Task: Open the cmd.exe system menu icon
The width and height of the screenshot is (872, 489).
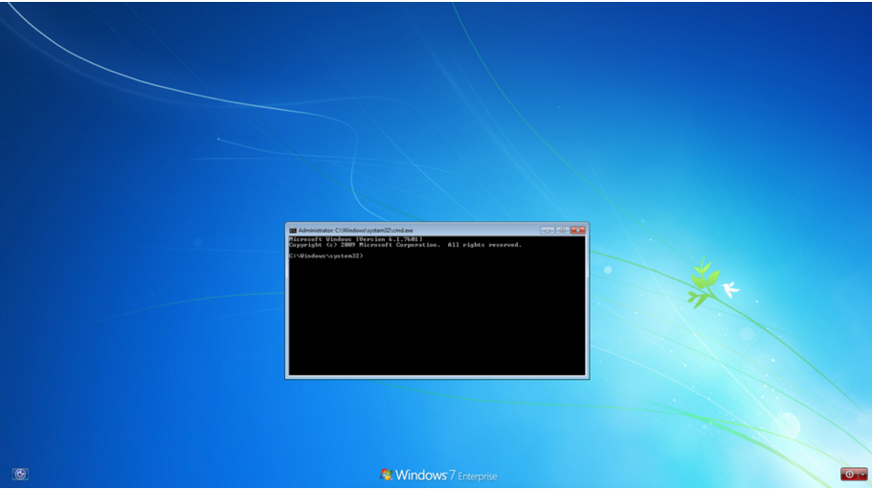Action: tap(293, 231)
